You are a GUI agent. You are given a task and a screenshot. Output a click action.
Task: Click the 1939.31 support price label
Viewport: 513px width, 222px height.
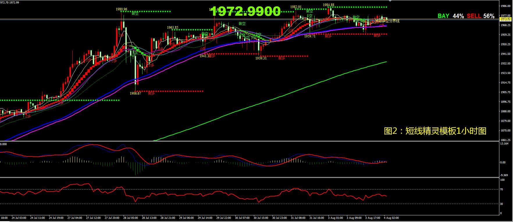point(261,58)
